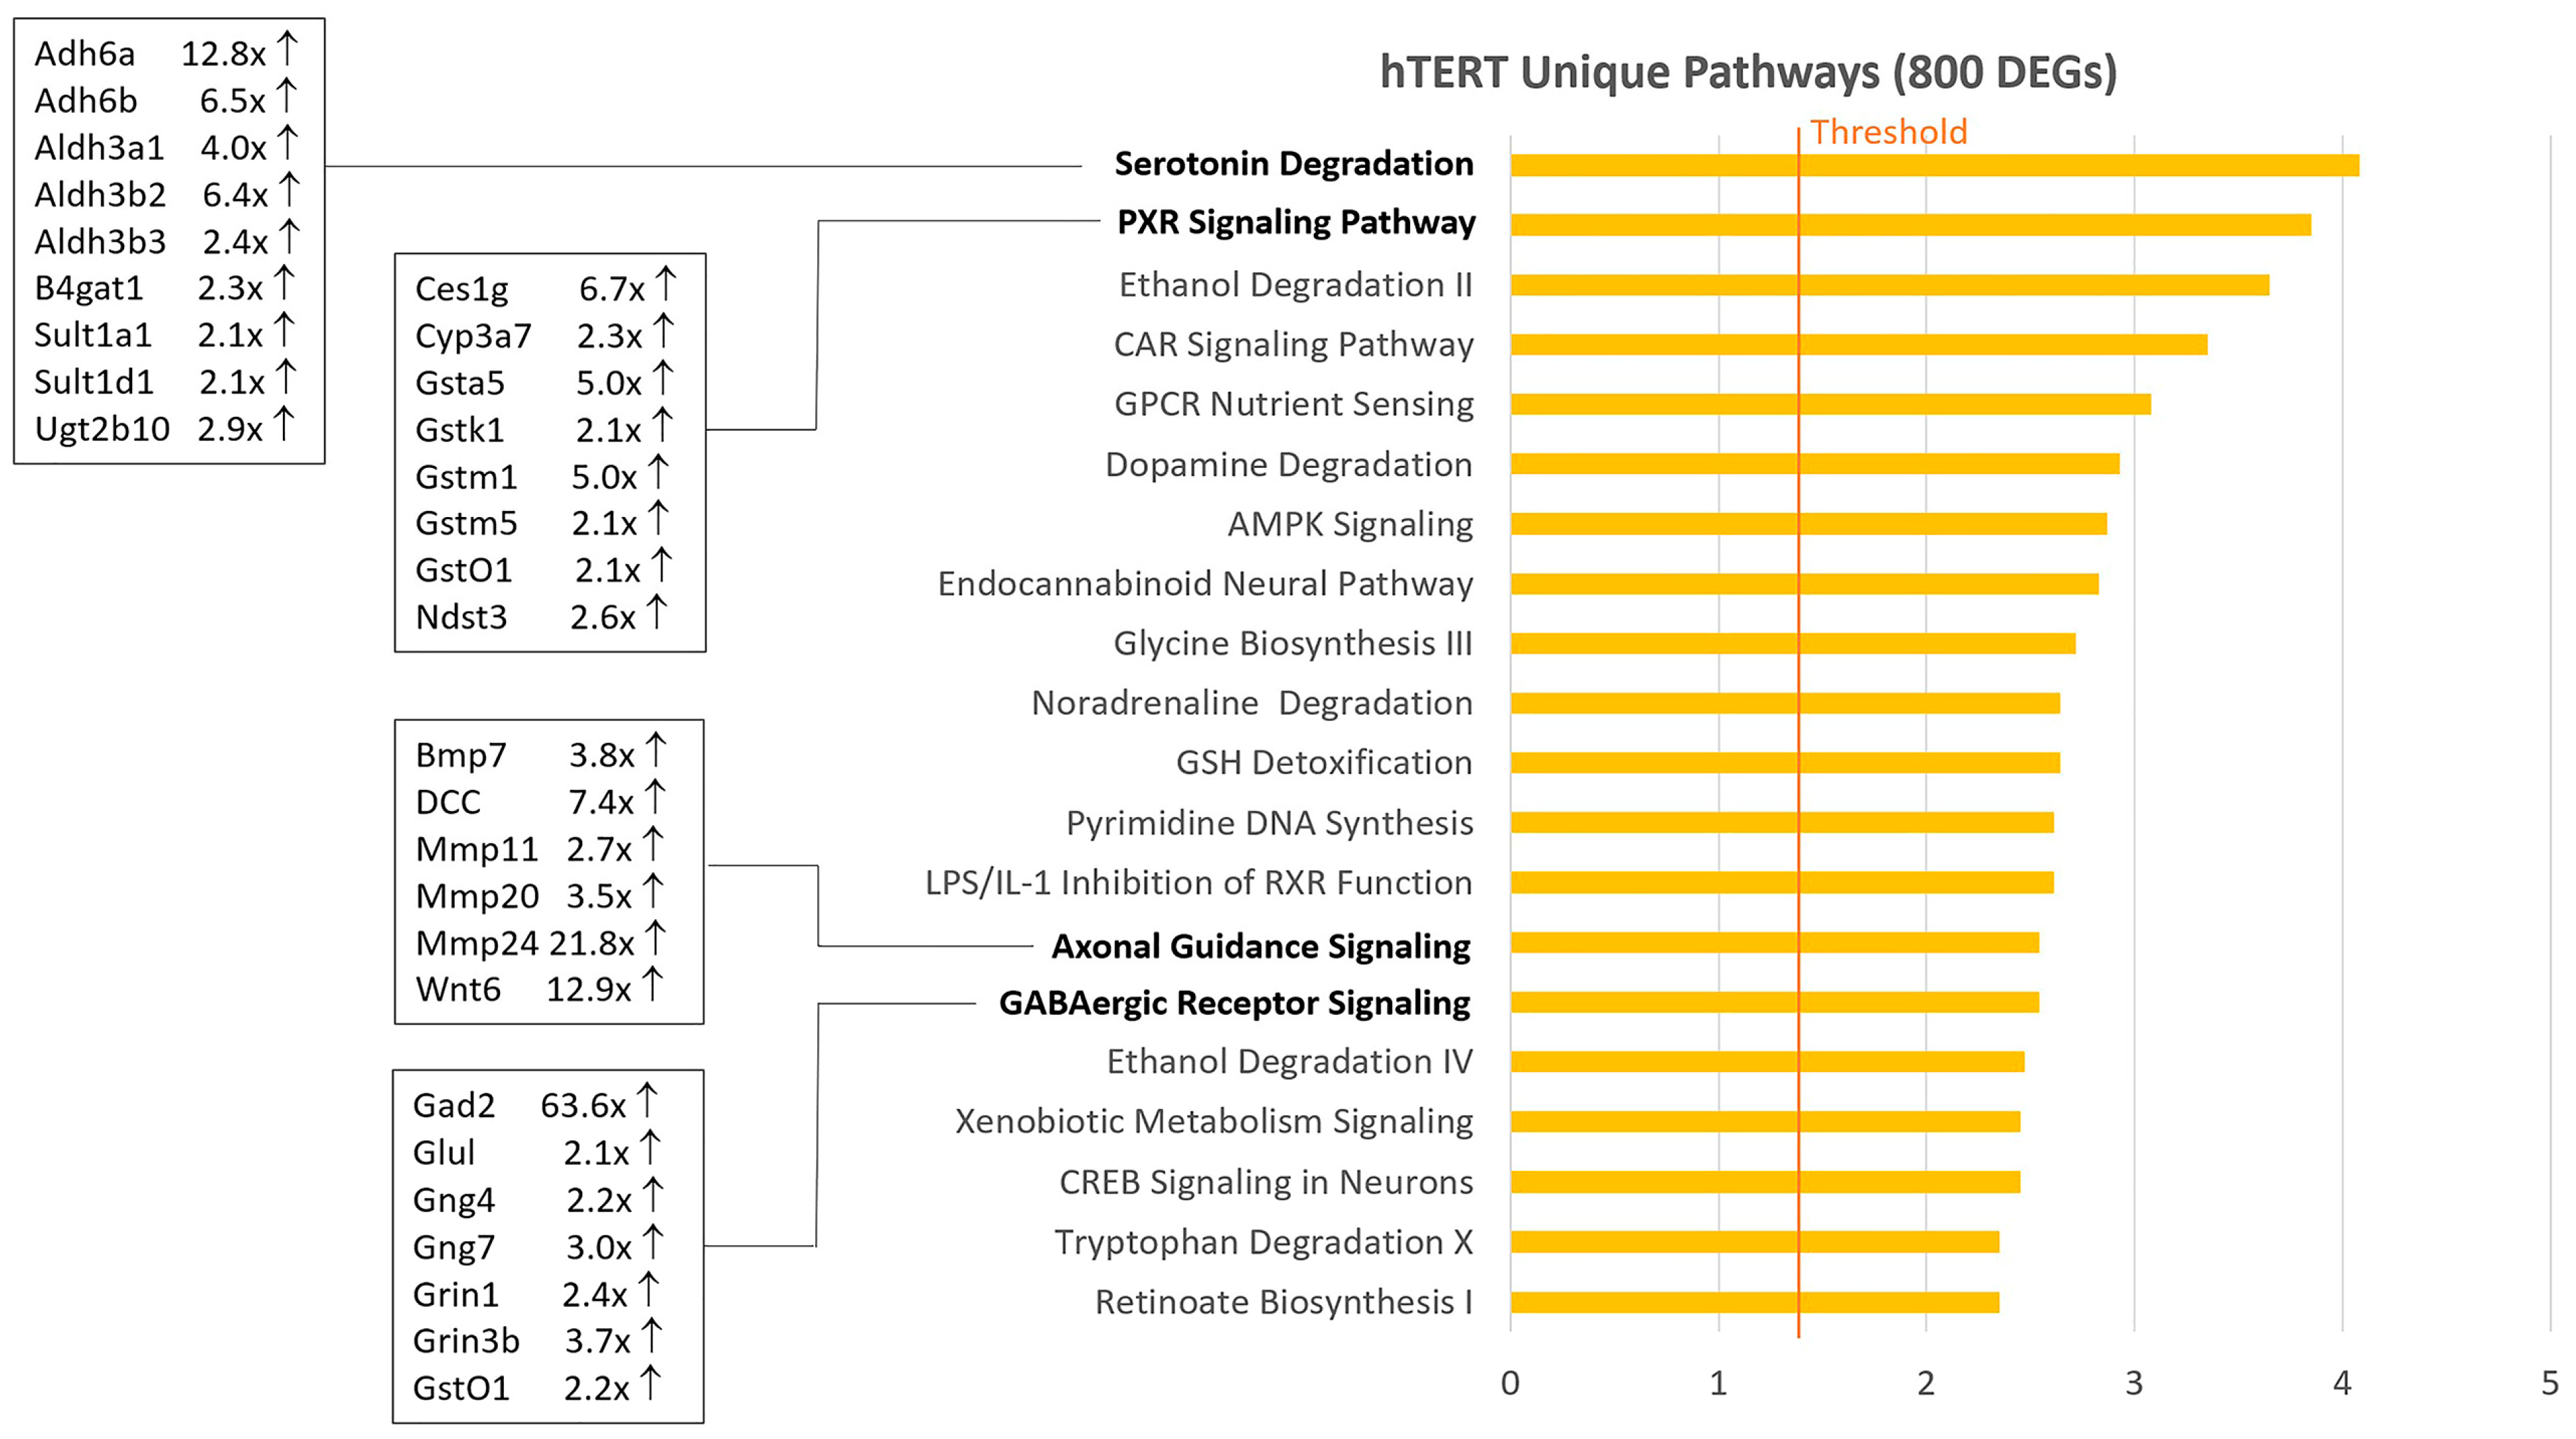The height and width of the screenshot is (1439, 2576).
Task: Click the up arrow beside Ces1g 6.7x
Action: pyautogui.click(x=666, y=284)
